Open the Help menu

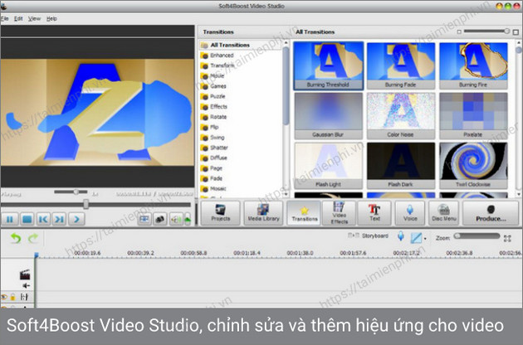[x=51, y=19]
